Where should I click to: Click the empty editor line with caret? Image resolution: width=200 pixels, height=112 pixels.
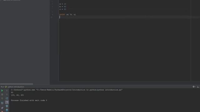point(129,17)
